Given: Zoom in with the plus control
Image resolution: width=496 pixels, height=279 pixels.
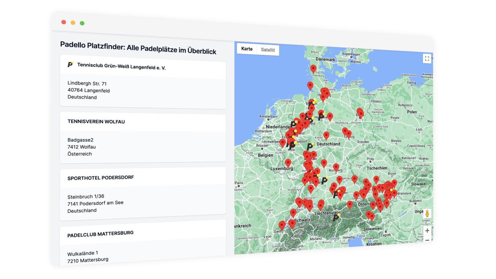Looking at the screenshot, I should point(427,230).
